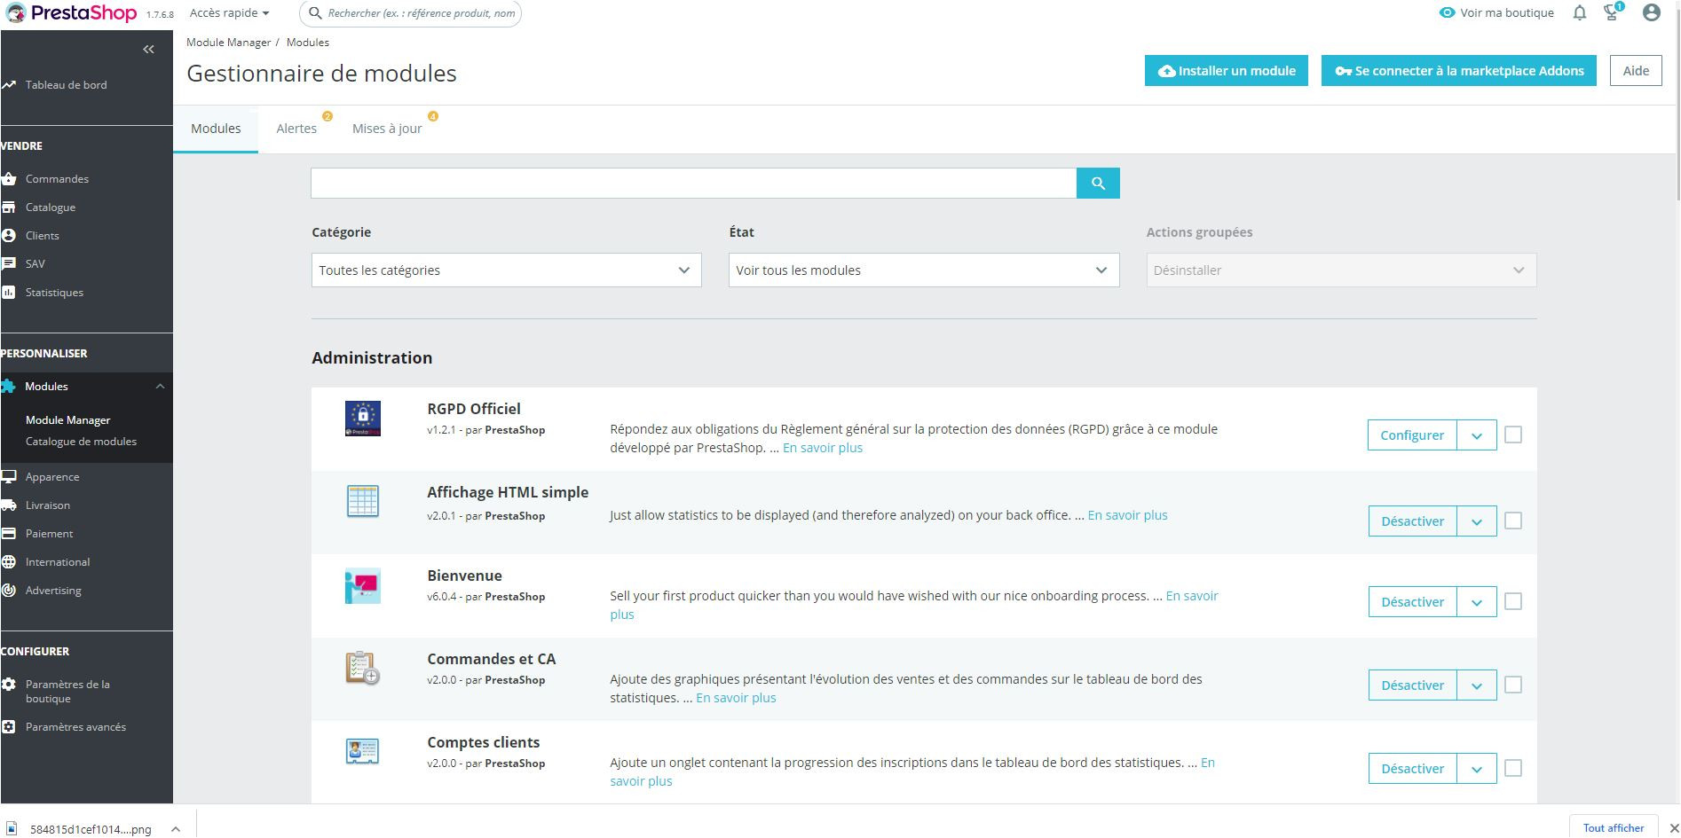Click eye icon next to Voir ma boutique
Viewport: 1681px width, 838px height.
point(1448,13)
